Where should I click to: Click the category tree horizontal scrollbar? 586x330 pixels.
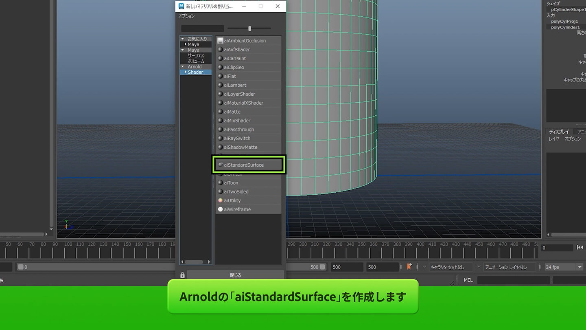pos(194,262)
